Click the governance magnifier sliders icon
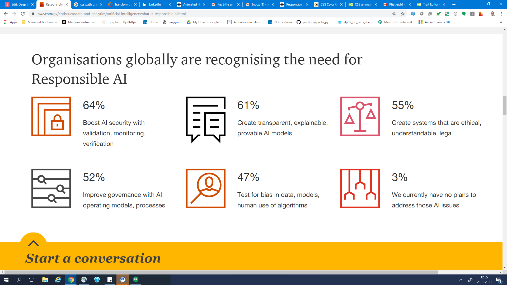This screenshot has height=285, width=507. pos(51,188)
